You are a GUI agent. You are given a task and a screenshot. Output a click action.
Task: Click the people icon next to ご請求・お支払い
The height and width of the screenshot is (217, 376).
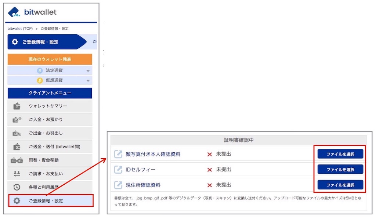17,174
